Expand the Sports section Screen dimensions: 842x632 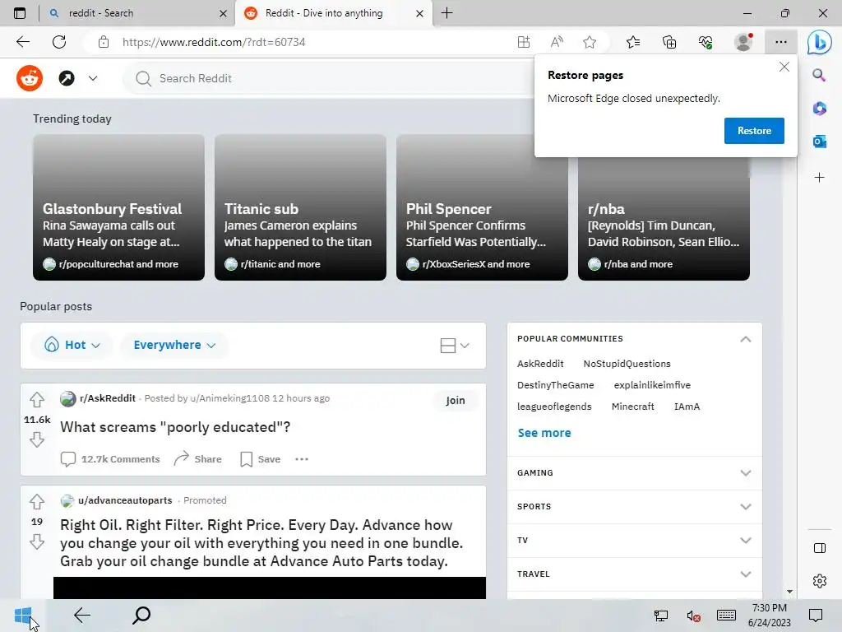coord(634,507)
